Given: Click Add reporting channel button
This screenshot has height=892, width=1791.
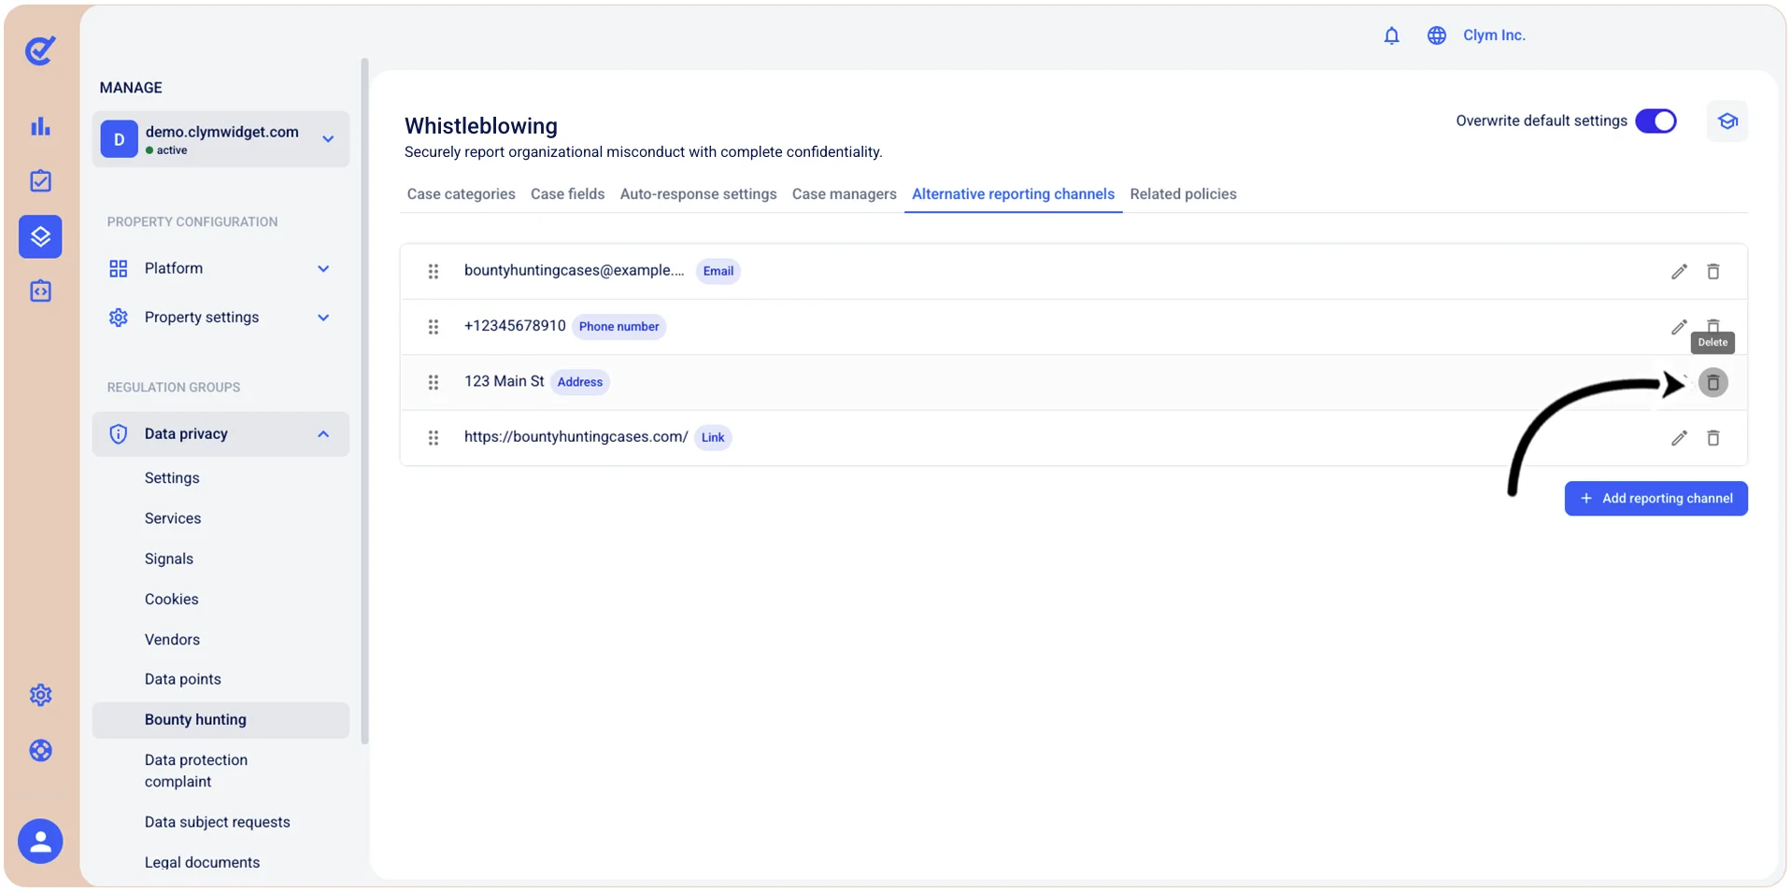Looking at the screenshot, I should click(1656, 499).
